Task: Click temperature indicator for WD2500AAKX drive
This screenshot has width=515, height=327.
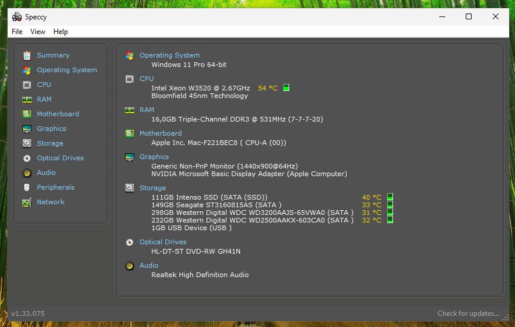Action: pyautogui.click(x=390, y=220)
